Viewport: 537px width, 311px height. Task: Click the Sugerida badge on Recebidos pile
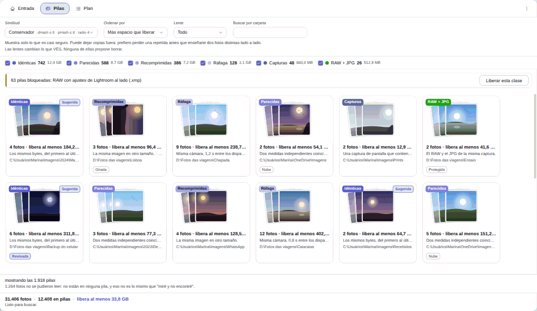403,189
